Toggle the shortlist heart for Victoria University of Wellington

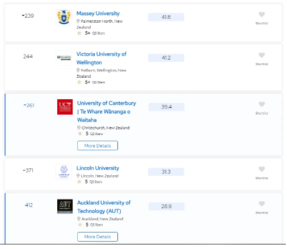coord(261,55)
